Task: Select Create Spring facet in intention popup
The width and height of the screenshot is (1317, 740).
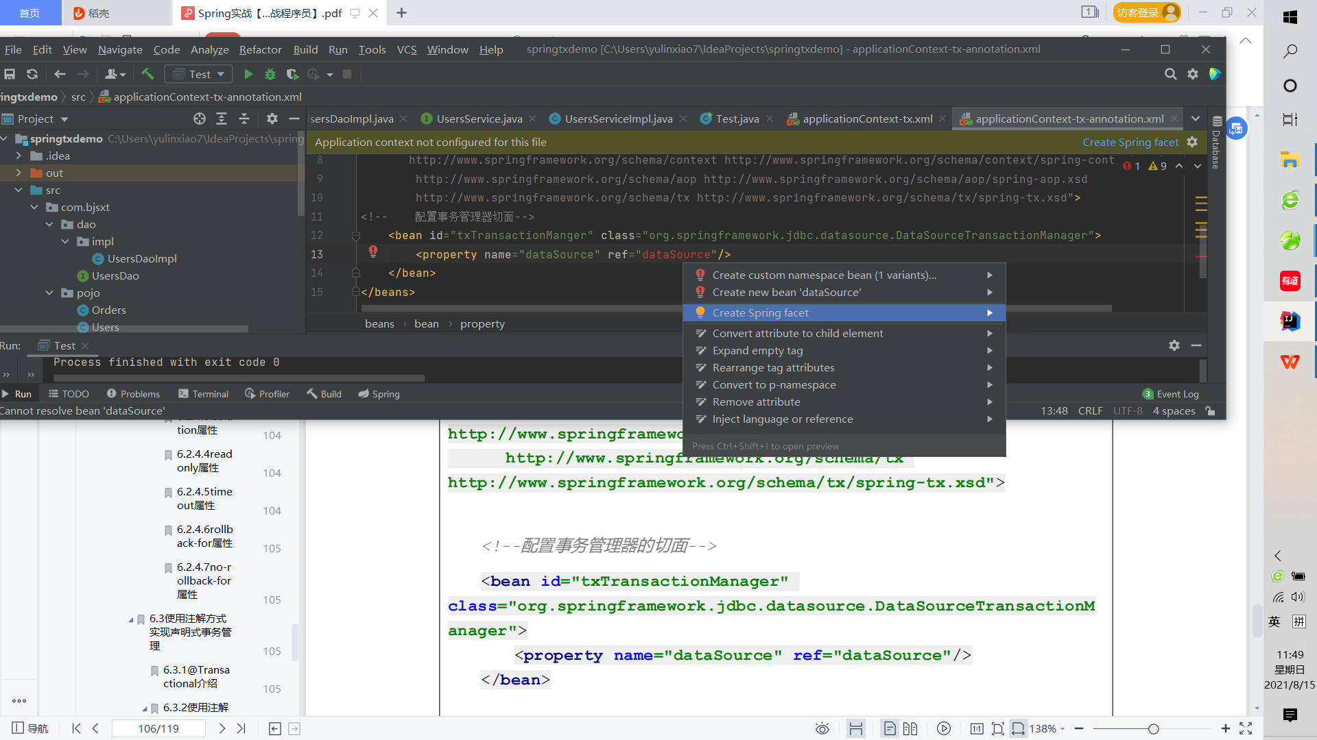Action: pyautogui.click(x=844, y=312)
